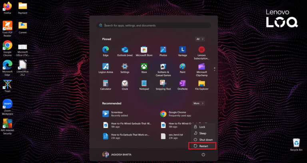
Task: Launch Solitaire & Casual Games
Action: [x=163, y=70]
